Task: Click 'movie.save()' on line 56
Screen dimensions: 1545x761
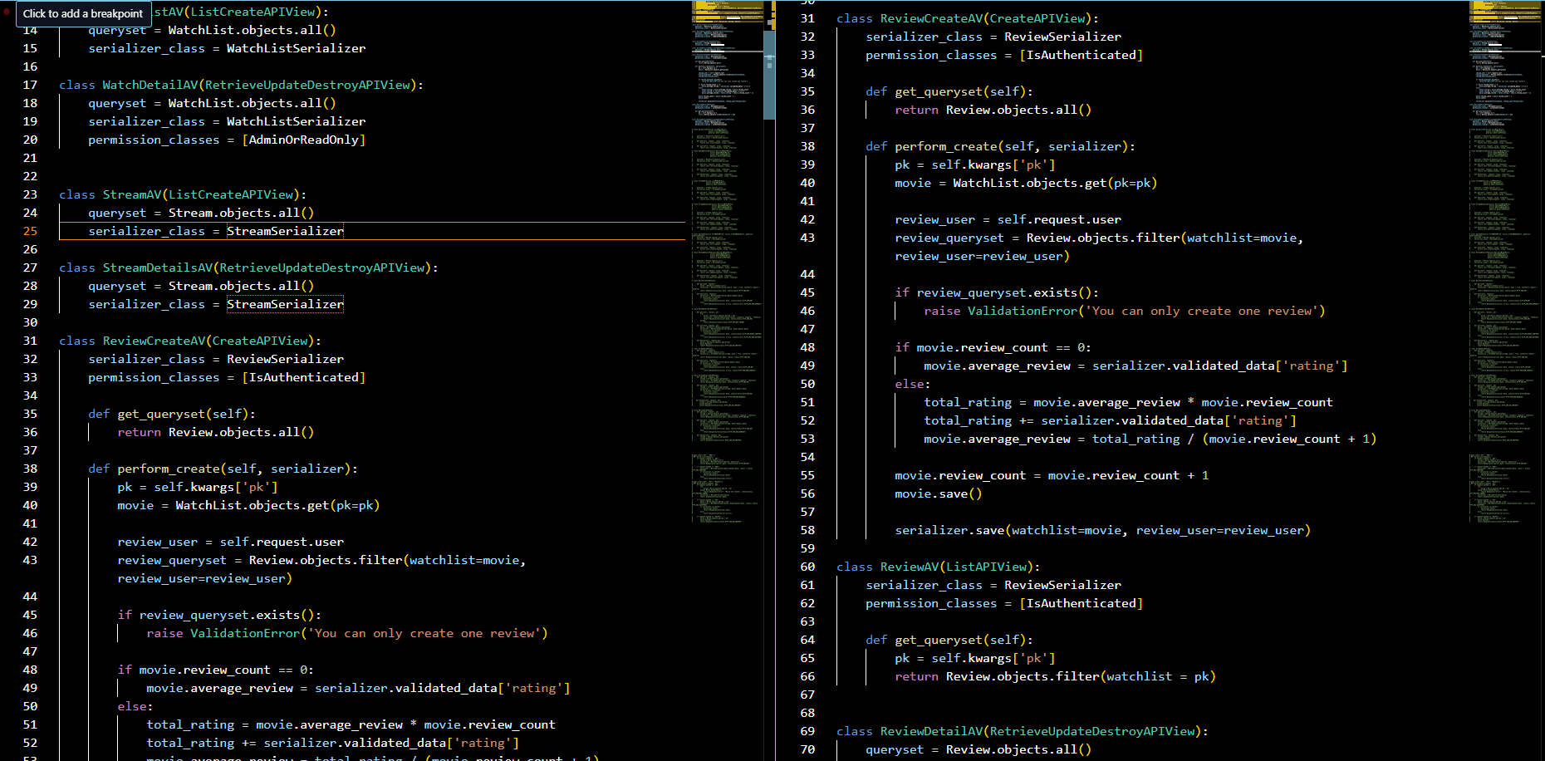Action: click(x=939, y=493)
